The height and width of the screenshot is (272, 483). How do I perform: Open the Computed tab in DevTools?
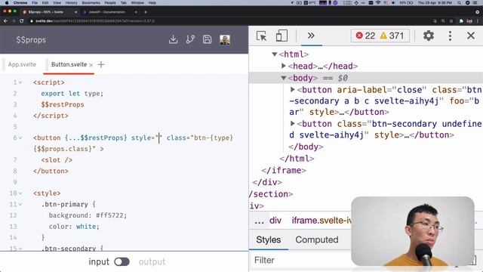click(317, 240)
